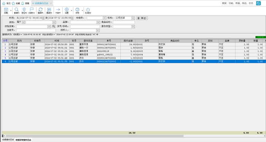Click the 查询 query button

pos(142,18)
